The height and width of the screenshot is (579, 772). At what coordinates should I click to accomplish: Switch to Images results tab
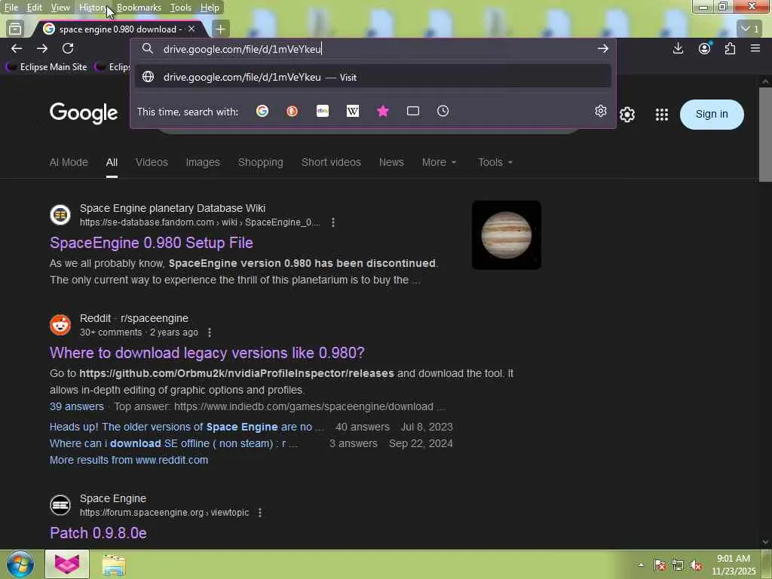tap(203, 162)
